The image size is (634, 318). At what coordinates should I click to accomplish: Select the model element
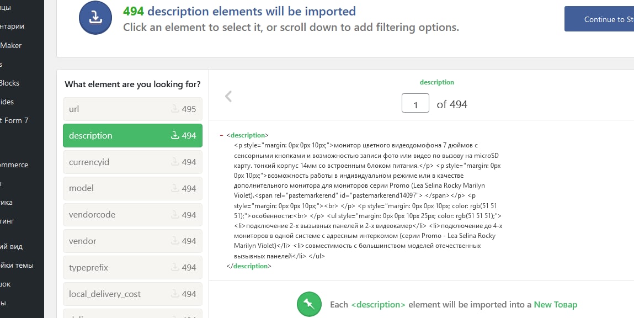pyautogui.click(x=132, y=188)
